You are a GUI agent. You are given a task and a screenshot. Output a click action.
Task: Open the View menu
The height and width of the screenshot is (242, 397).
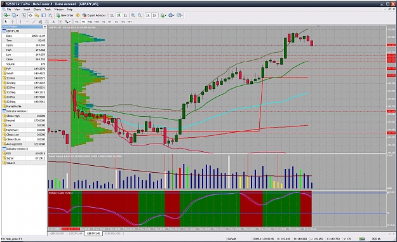tap(17, 10)
